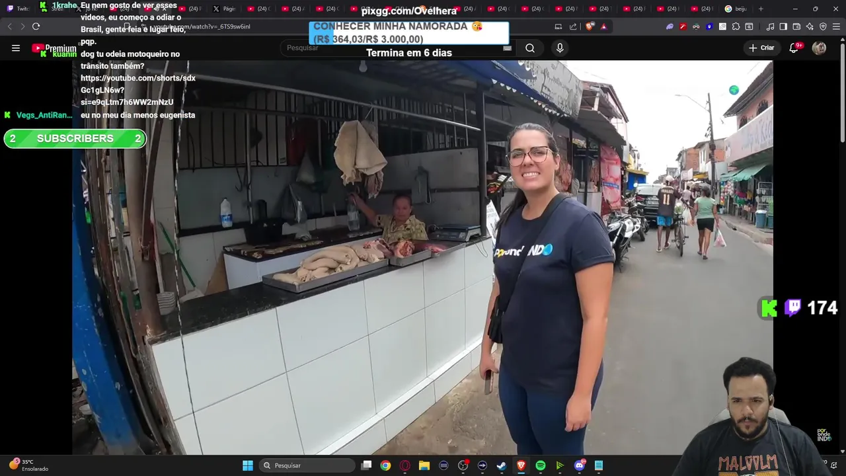The height and width of the screenshot is (476, 846).
Task: Open the YouTube account avatar menu
Action: point(819,48)
